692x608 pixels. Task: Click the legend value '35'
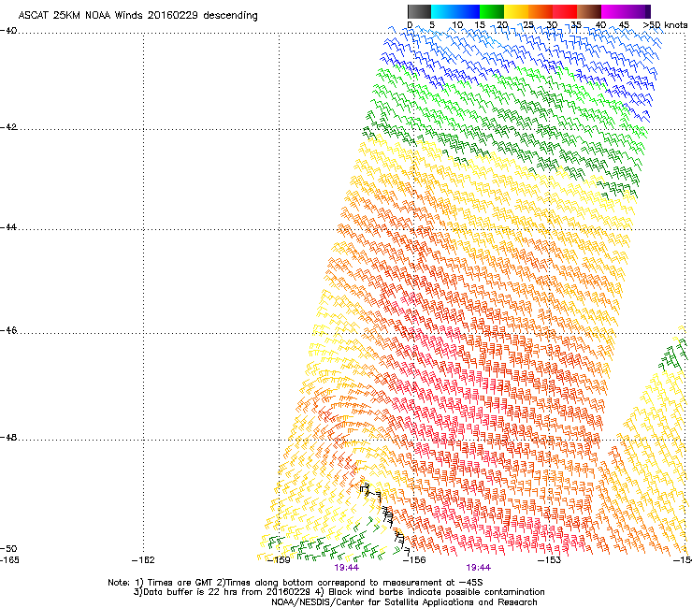tap(576, 24)
